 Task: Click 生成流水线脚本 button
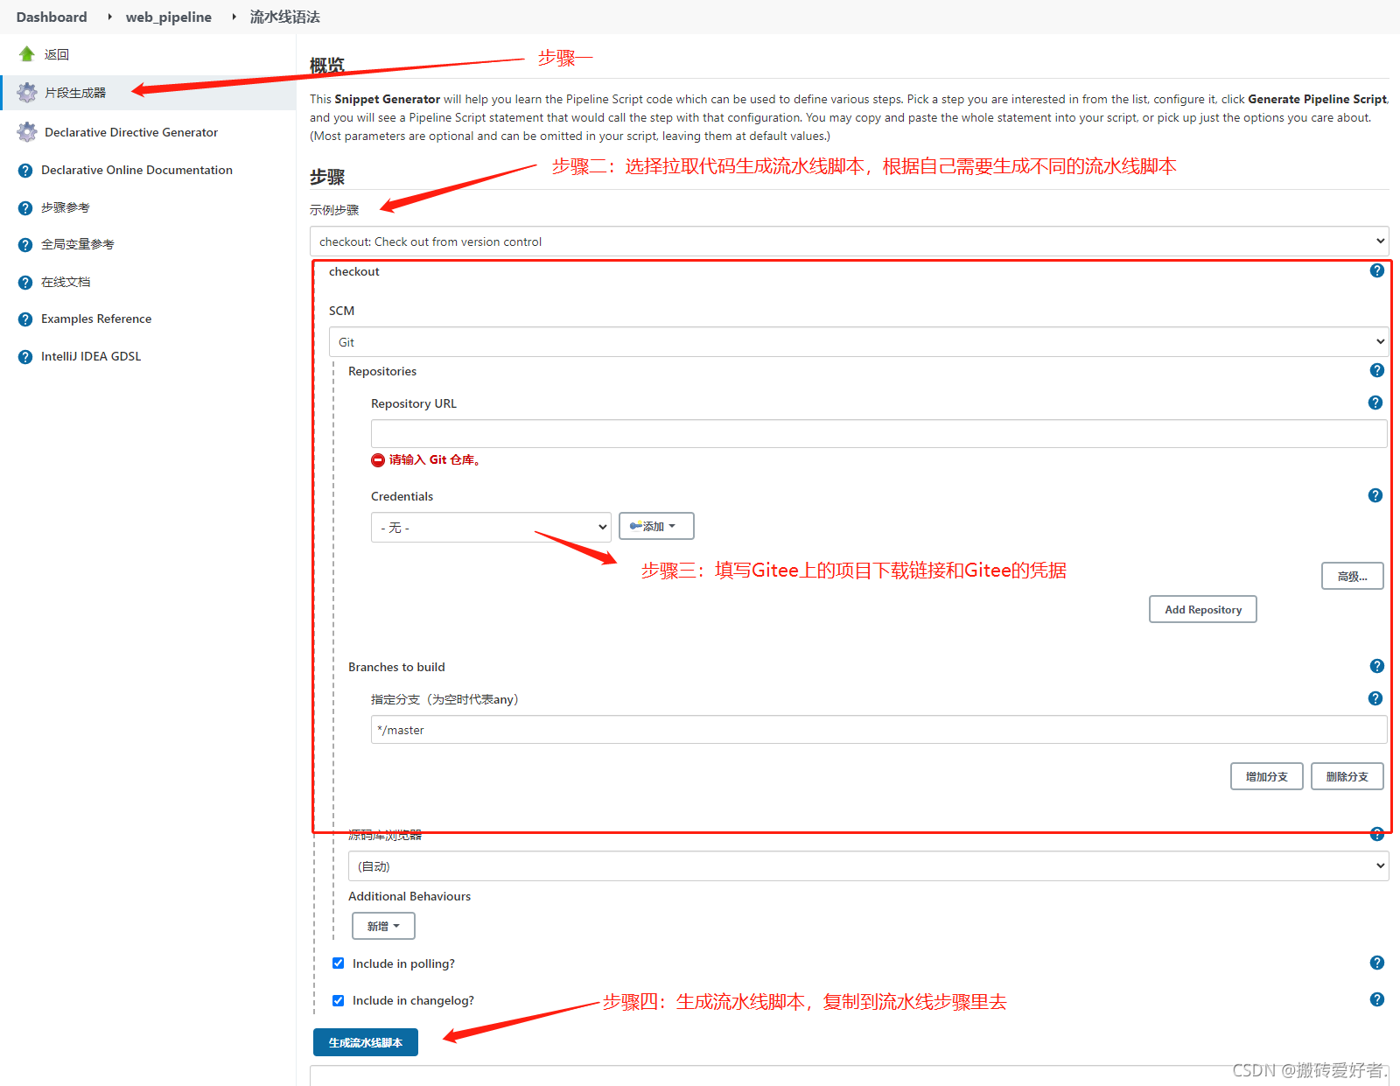pyautogui.click(x=366, y=1042)
